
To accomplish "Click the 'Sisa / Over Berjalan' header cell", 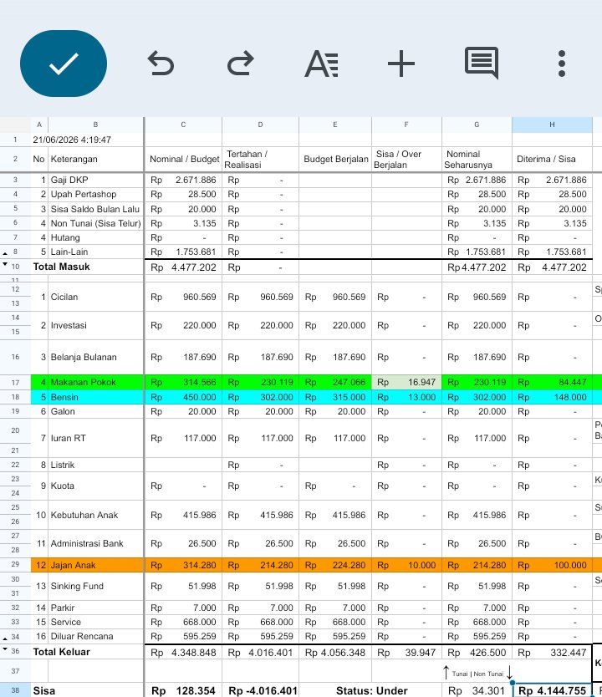I will point(406,159).
